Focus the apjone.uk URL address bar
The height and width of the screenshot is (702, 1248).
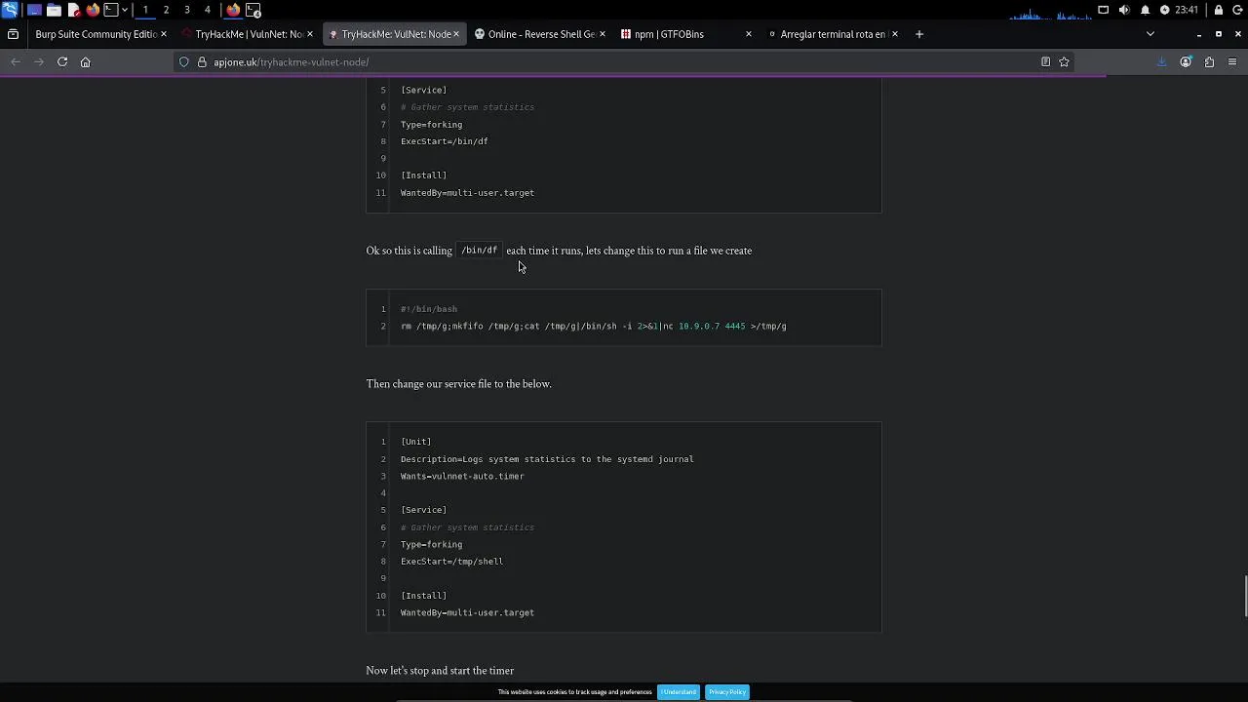tap(624, 62)
